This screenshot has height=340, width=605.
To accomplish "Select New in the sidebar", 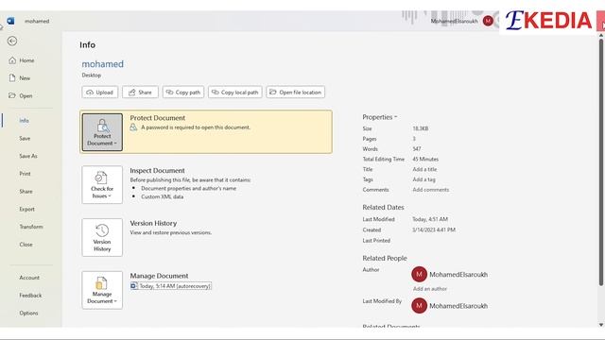I will point(25,78).
